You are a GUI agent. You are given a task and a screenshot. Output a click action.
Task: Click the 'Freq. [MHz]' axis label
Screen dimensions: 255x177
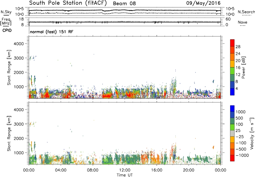pos(6,22)
